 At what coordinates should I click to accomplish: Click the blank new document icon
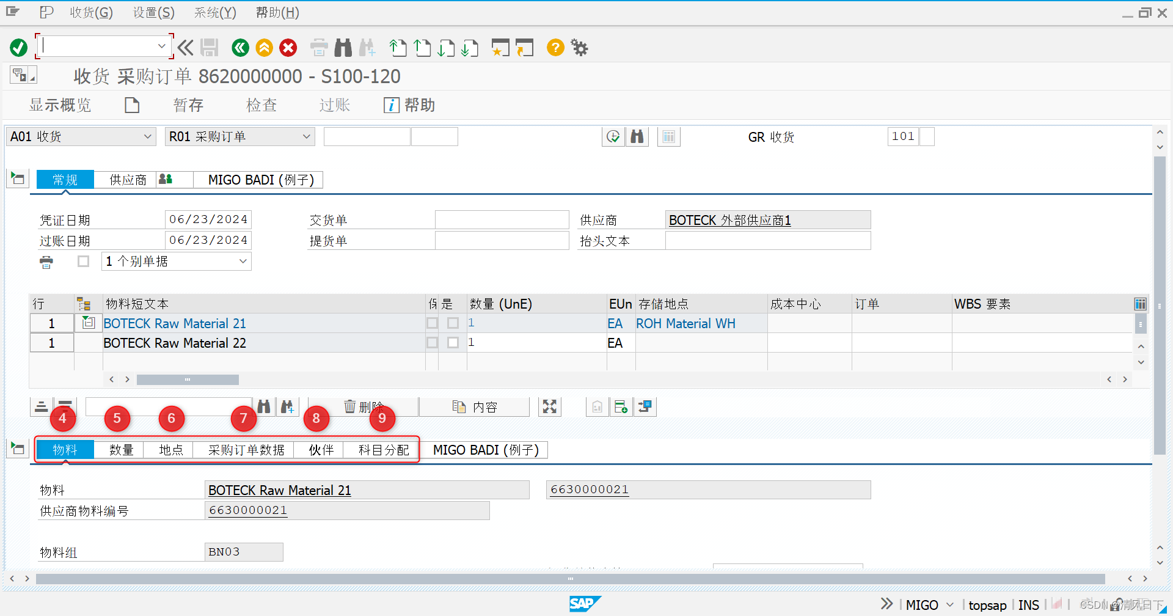pos(132,105)
